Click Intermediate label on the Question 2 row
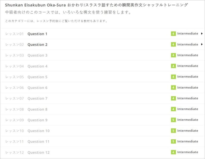Viewport: 205px width, 159px height. coord(188,44)
